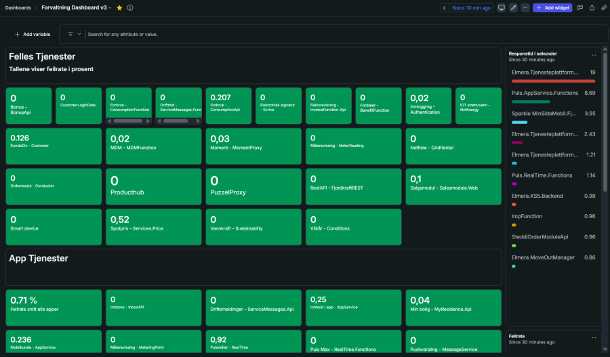Image resolution: width=610 pixels, height=357 pixels.
Task: Click the Producthub tile
Action: point(154,187)
